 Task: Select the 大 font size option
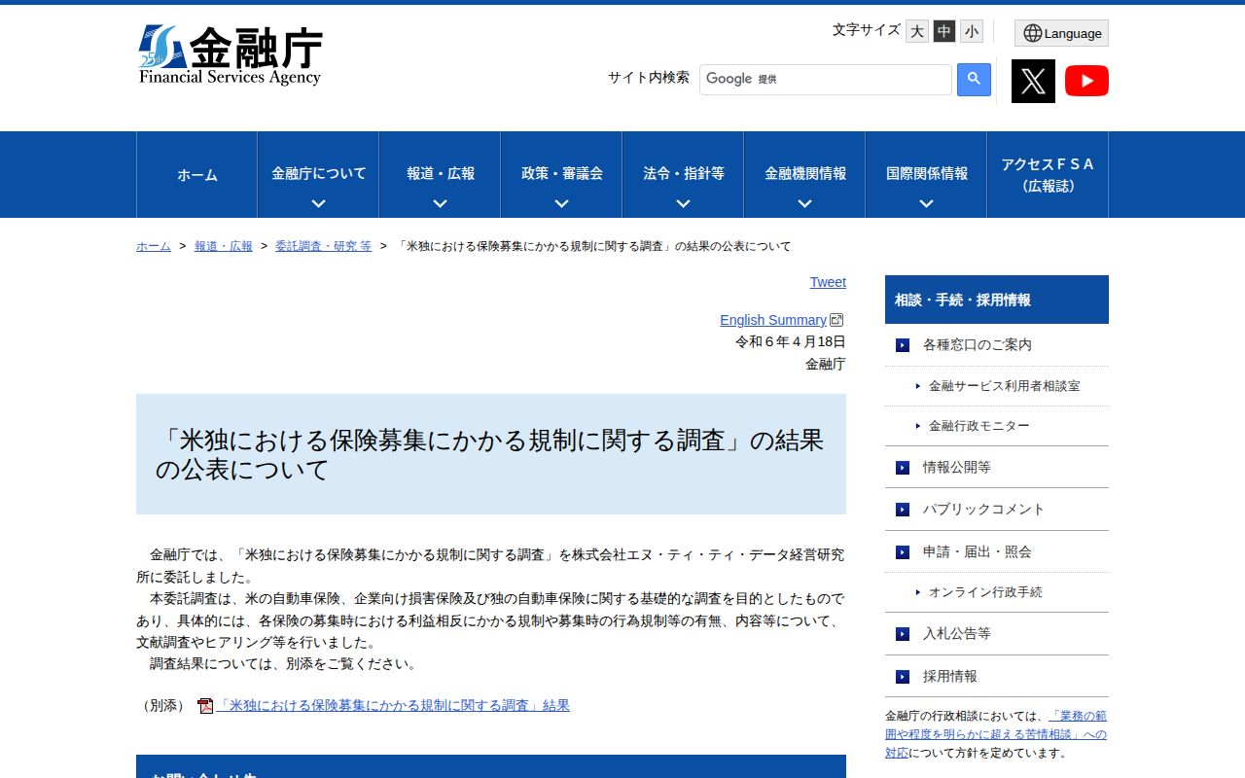[916, 30]
